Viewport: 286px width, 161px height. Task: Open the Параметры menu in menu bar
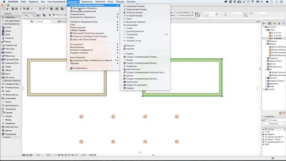click(x=87, y=2)
